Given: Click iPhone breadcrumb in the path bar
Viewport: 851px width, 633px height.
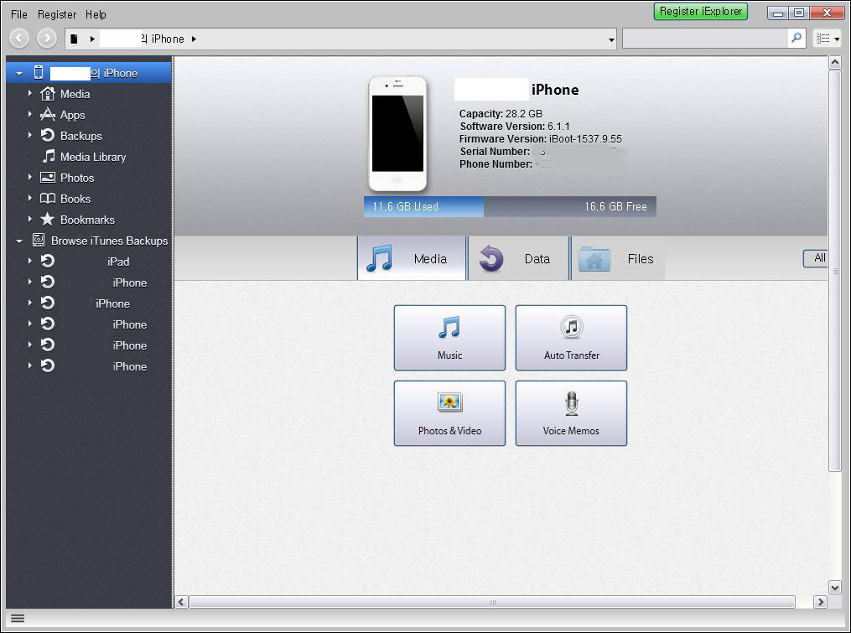Looking at the screenshot, I should [168, 39].
